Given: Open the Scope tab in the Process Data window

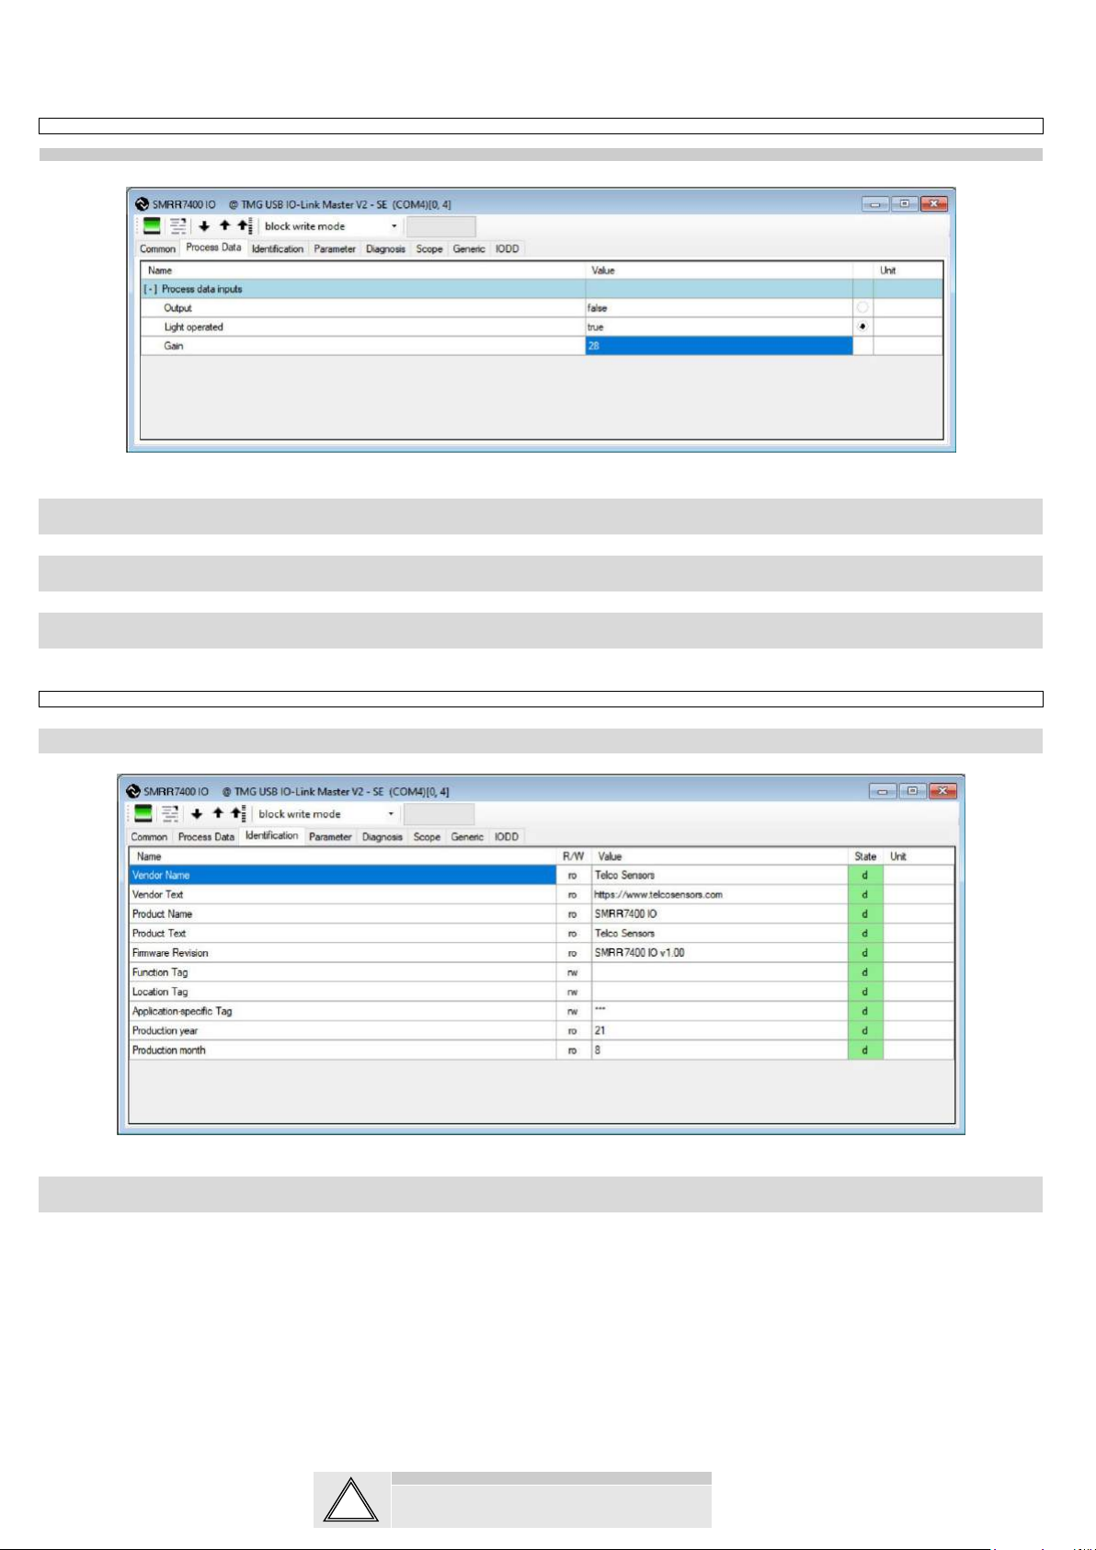Looking at the screenshot, I should coord(429,249).
